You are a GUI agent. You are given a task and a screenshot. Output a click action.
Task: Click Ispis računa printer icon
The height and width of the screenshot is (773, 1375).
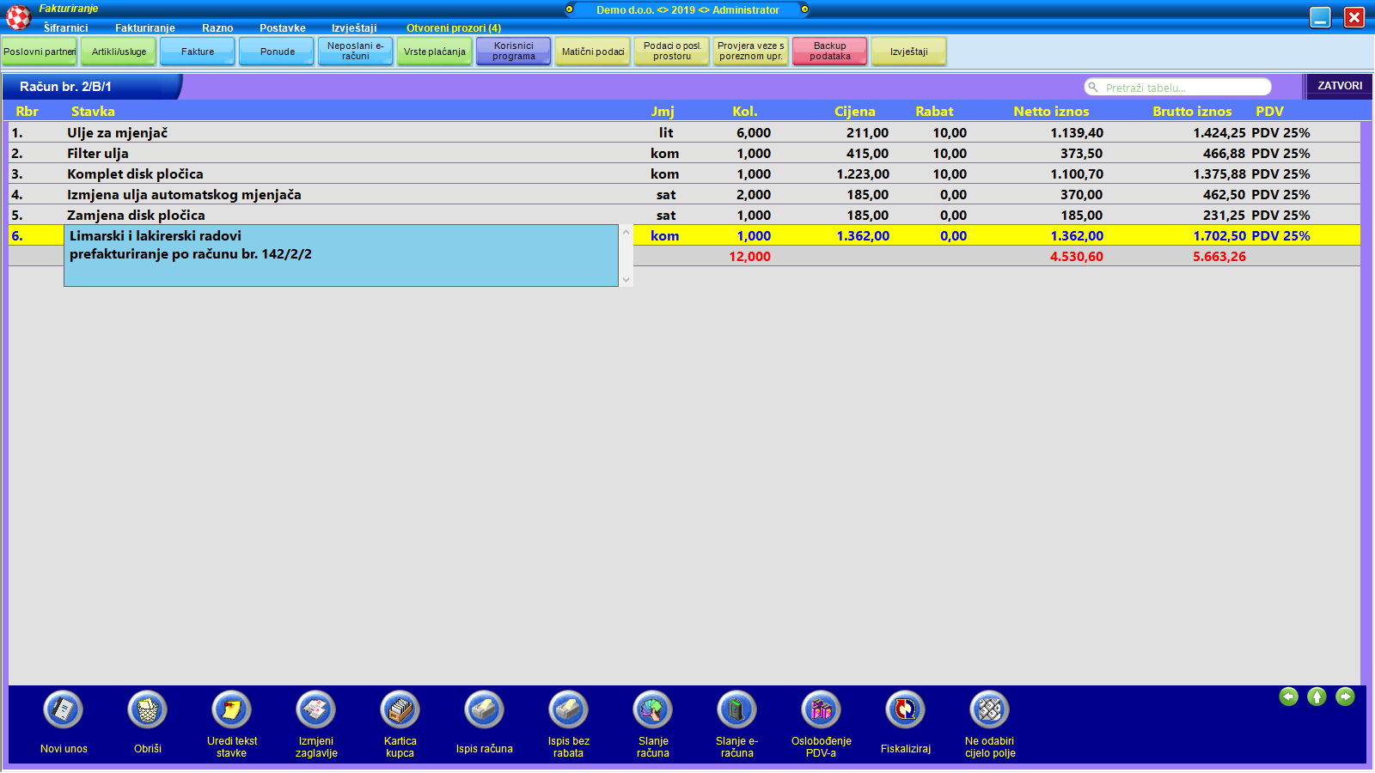point(484,710)
